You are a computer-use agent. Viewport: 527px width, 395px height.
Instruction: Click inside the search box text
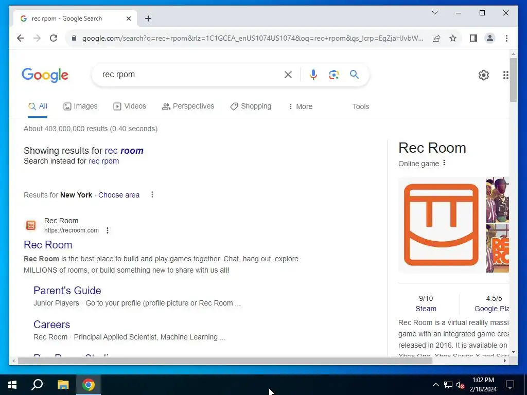point(118,74)
